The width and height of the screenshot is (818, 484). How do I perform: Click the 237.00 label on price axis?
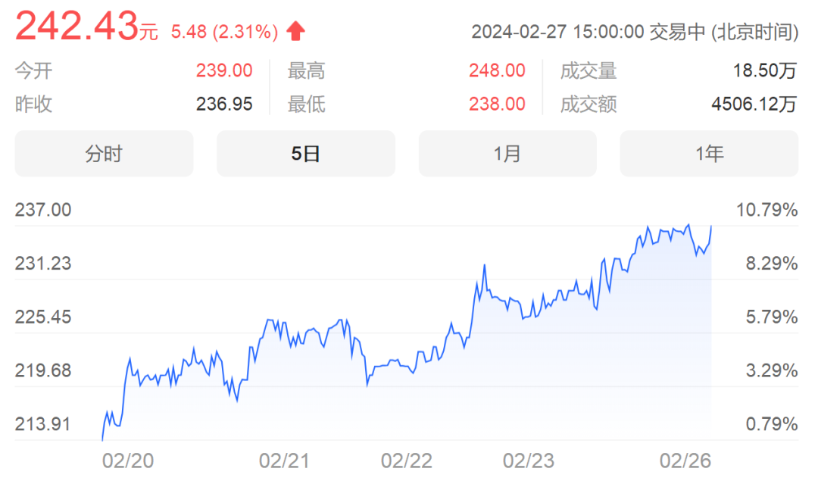43,210
